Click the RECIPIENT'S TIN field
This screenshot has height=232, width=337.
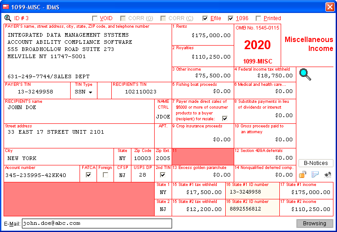click(x=141, y=92)
